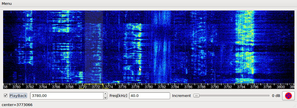Open the Menu in the menu bar

(7, 4)
